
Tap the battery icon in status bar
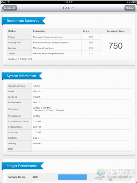click(134, 2)
